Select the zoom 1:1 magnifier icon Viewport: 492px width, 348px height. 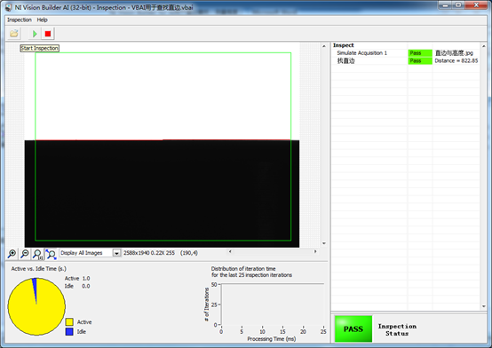37,254
